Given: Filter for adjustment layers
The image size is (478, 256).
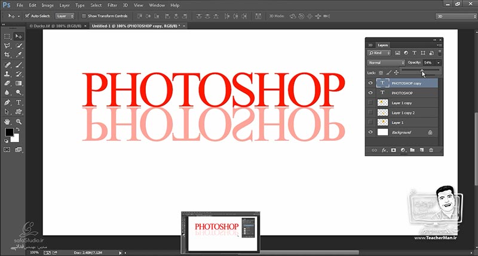Looking at the screenshot, I should (406, 53).
